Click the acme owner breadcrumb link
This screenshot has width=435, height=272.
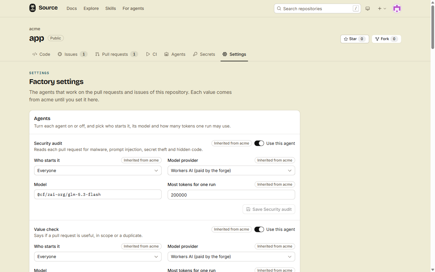coord(35,29)
